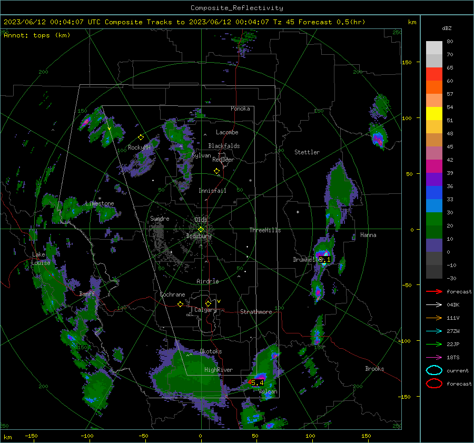Click the Sylvan label
Screen dimensions: 474x443
201,155
